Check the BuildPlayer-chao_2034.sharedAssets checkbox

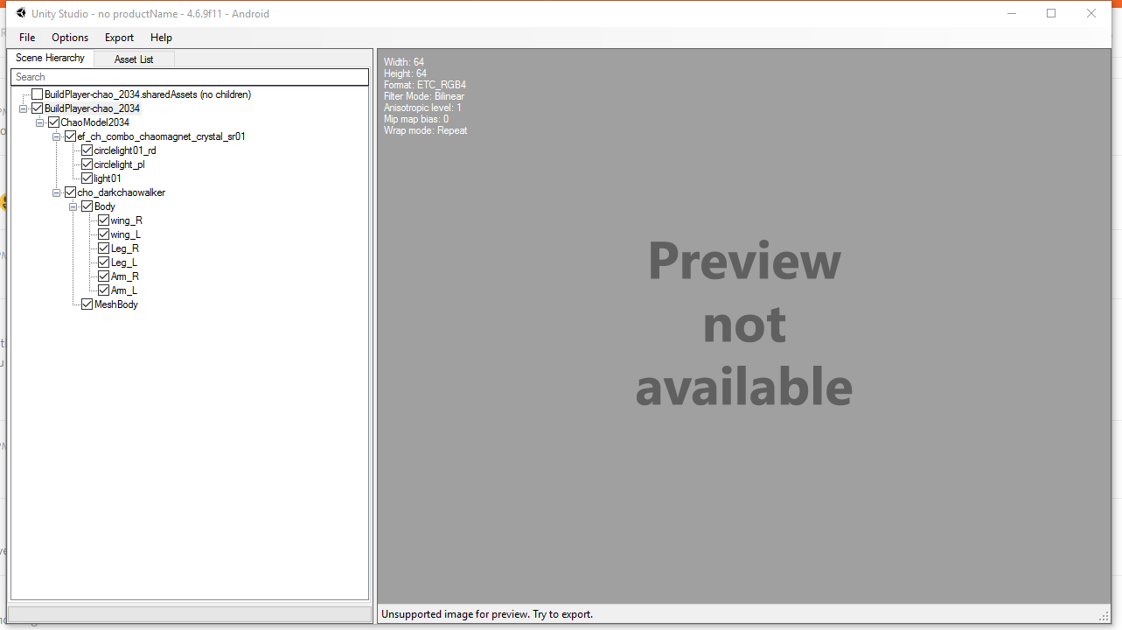pos(37,94)
